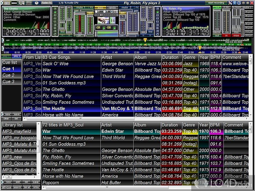Click library search button
Image resolution: width=255 pixels, height=191 pixels.
17,187
